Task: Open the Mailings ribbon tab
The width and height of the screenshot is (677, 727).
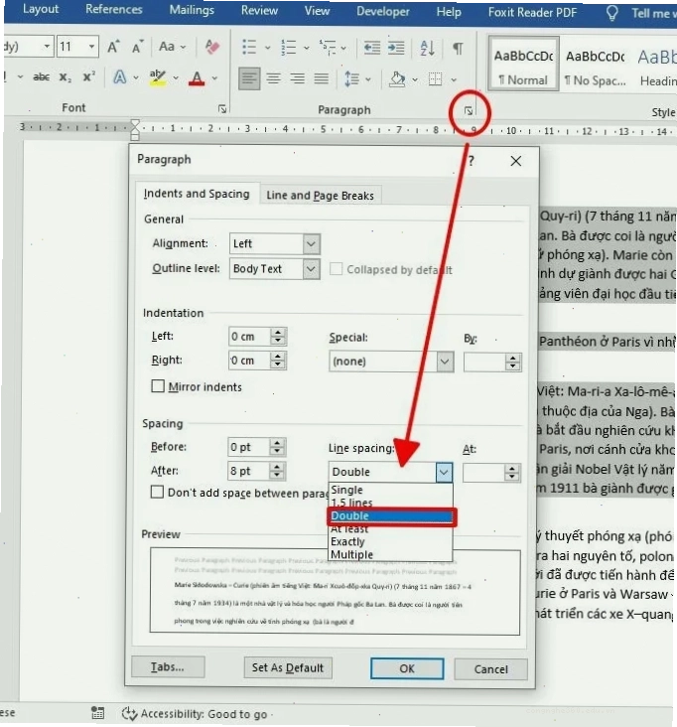Action: tap(192, 10)
